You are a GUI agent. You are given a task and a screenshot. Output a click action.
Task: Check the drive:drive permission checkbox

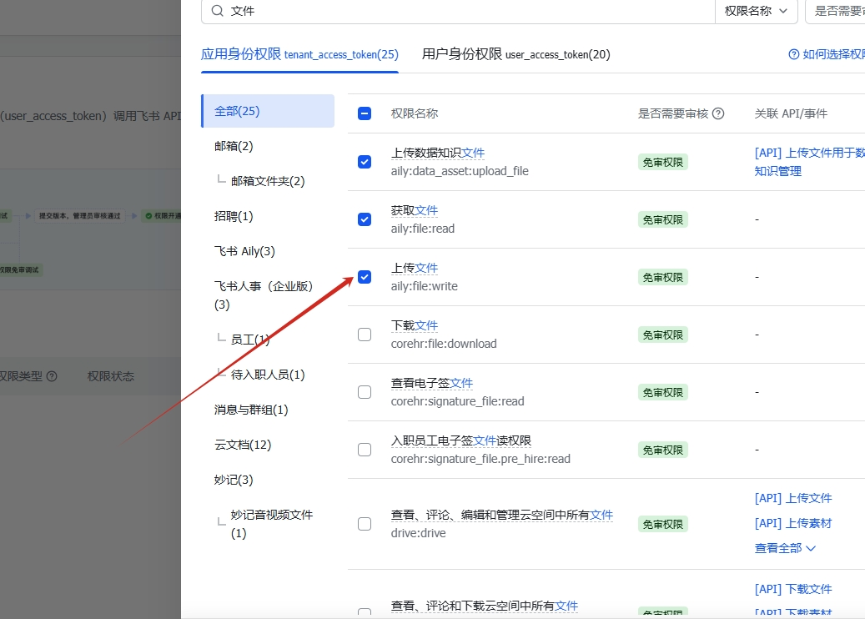coord(365,524)
